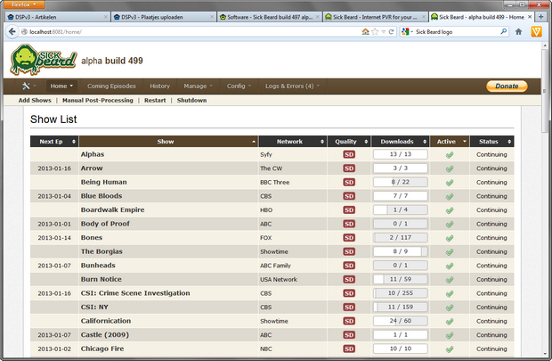Viewport: 552px width, 361px height.
Task: Open the Firefox menu dropdown
Action: [24, 4]
